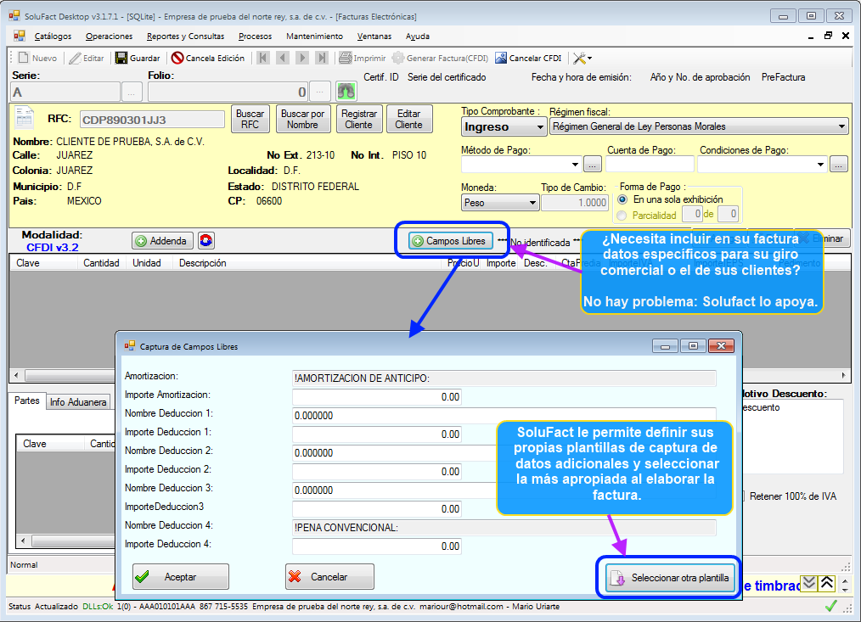Viewport: 861px width, 622px height.
Task: Click the RFC input field
Action: coord(152,119)
